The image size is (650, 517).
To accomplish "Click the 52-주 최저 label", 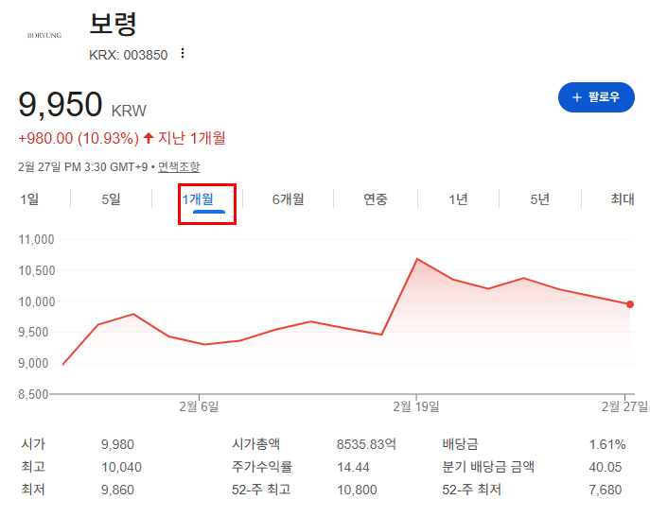I will 472,490.
